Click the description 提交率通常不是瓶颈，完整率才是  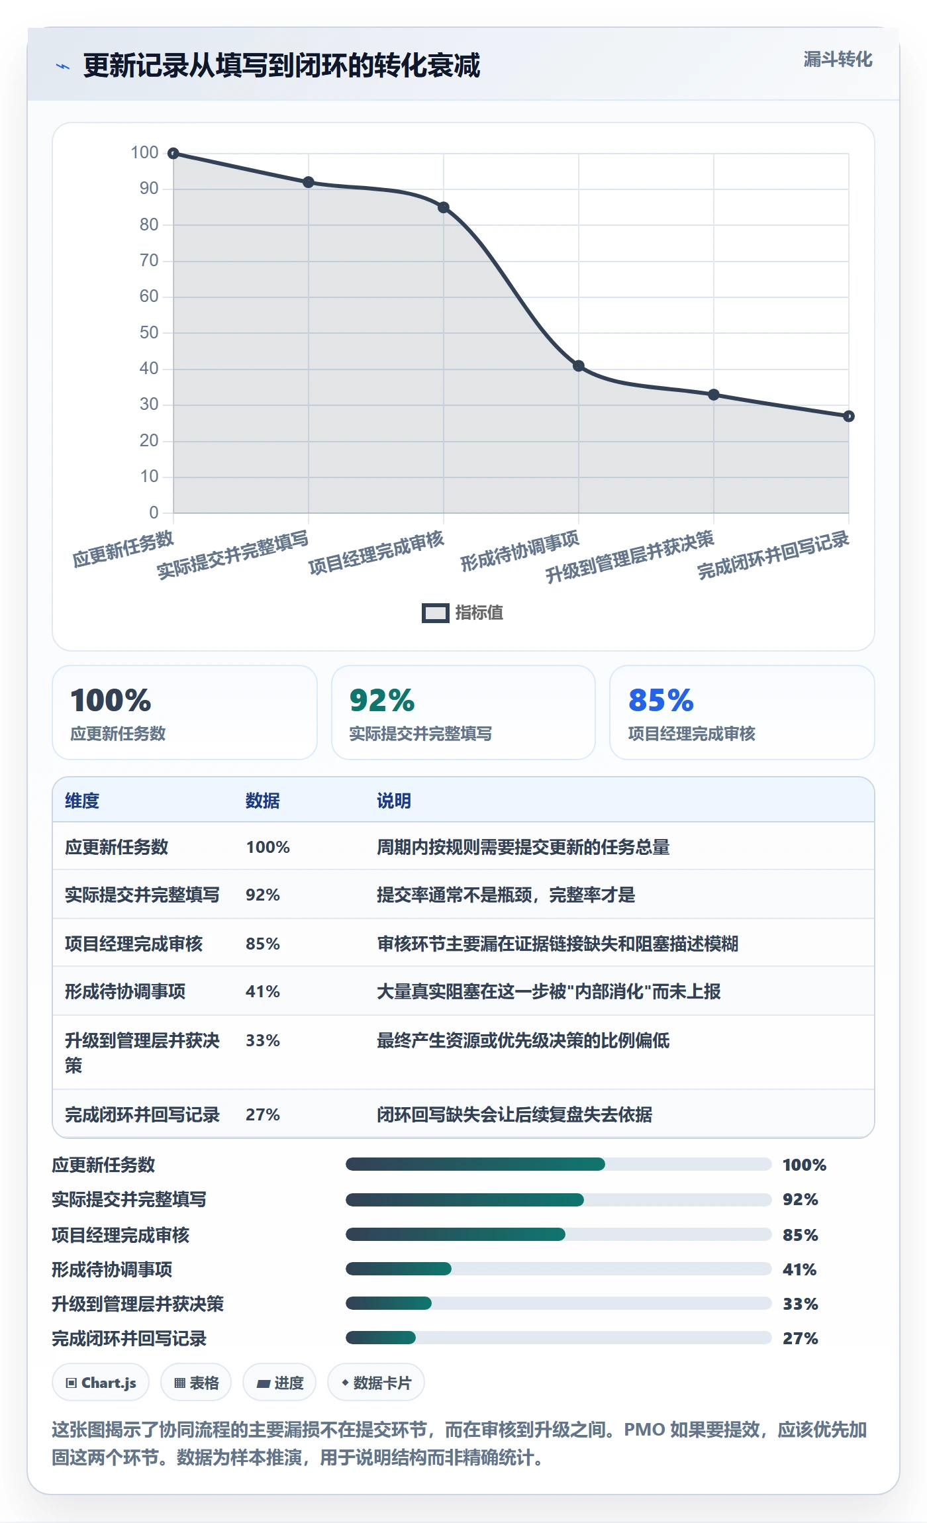(506, 895)
